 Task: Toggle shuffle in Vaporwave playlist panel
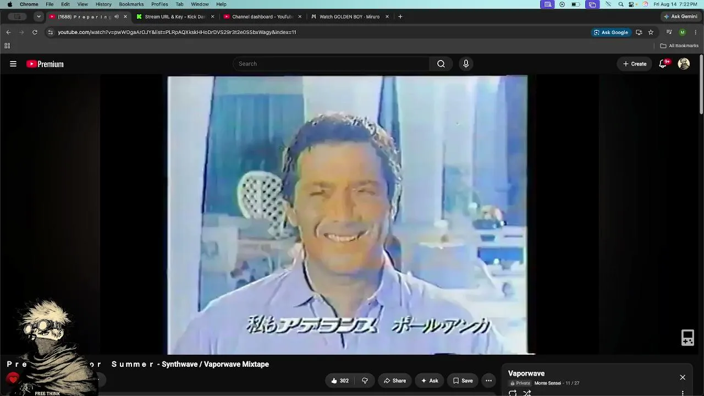coord(527,393)
